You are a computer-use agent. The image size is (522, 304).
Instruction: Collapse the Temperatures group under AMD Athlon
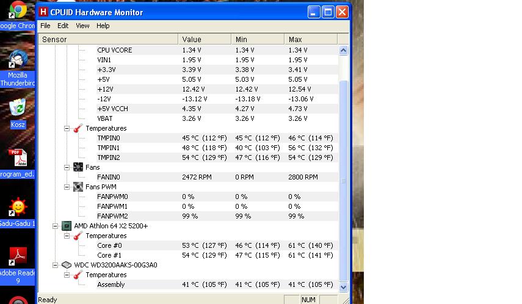(67, 236)
